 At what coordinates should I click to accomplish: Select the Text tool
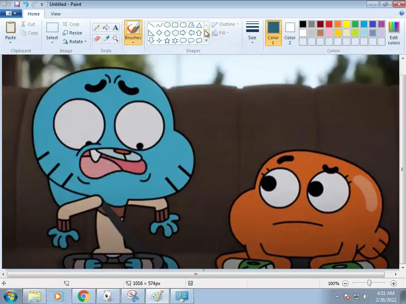pyautogui.click(x=116, y=27)
